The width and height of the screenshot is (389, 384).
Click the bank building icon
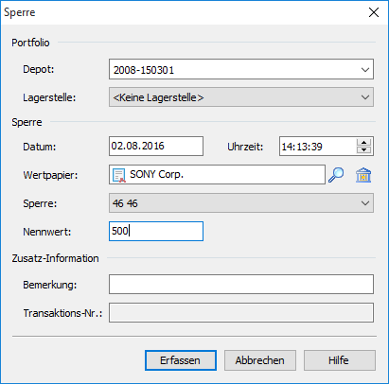coord(363,175)
